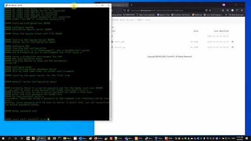The width and height of the screenshot is (251, 141).
Task: Open Task View on the taskbar
Action: (22, 138)
